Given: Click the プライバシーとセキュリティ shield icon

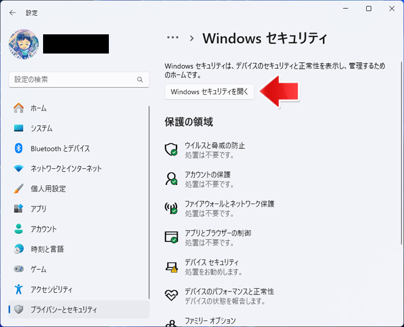Looking at the screenshot, I should [x=19, y=309].
